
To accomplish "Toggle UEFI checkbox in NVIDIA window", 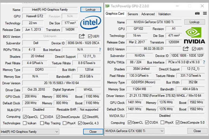I will [x=194, y=49].
